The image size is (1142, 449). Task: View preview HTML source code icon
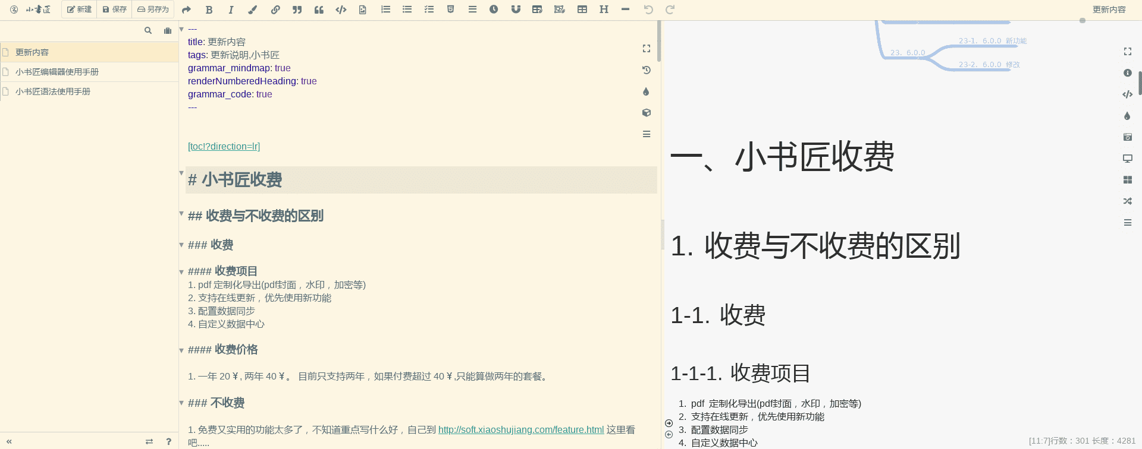[x=1128, y=94]
